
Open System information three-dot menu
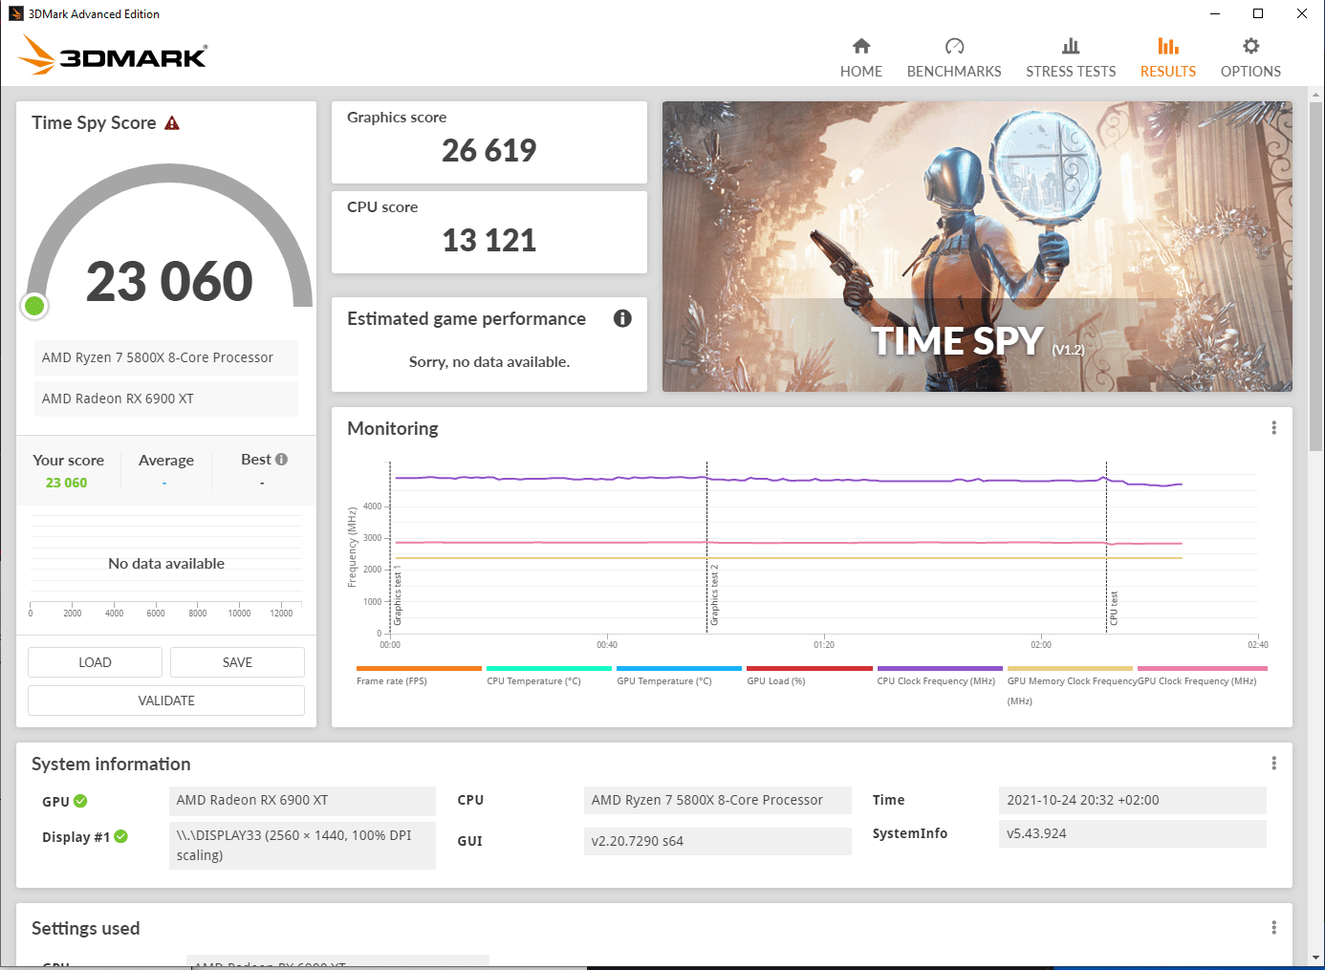[1273, 764]
